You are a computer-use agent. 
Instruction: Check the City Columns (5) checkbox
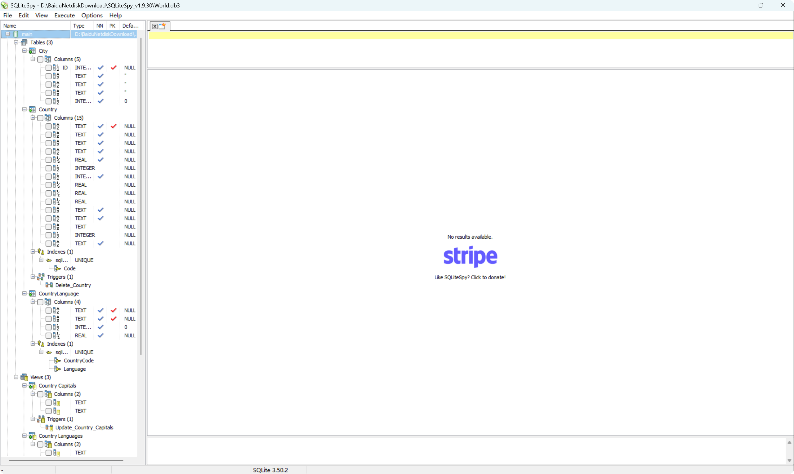point(40,59)
